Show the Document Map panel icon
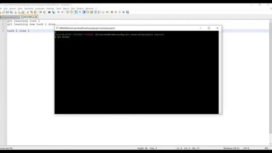 91,12
